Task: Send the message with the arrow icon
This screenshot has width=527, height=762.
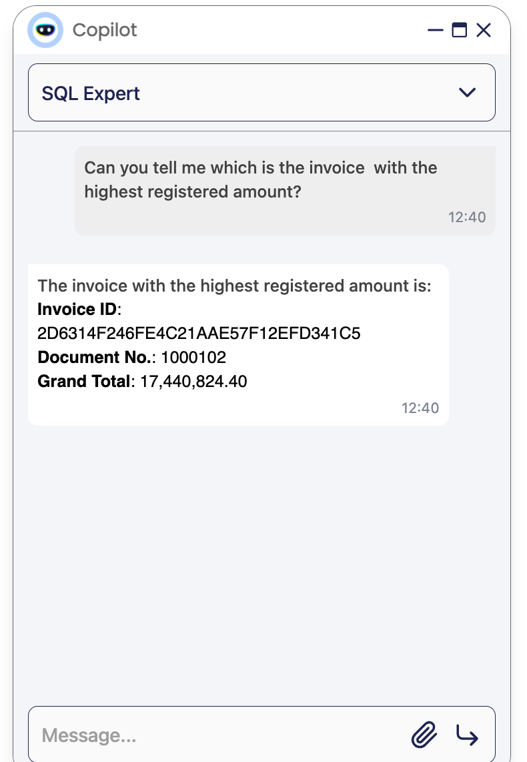Action: point(467,735)
